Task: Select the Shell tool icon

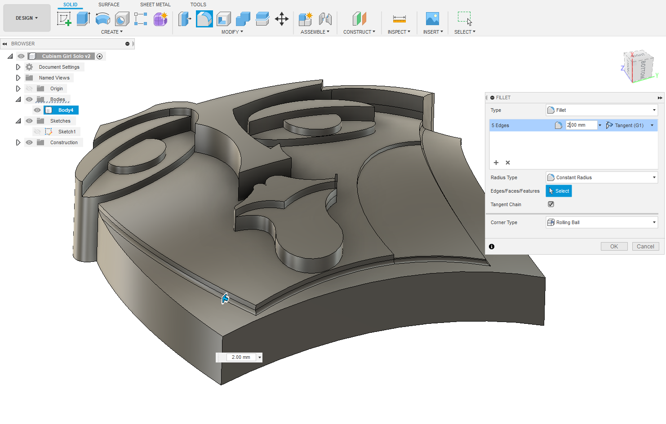Action: 223,19
